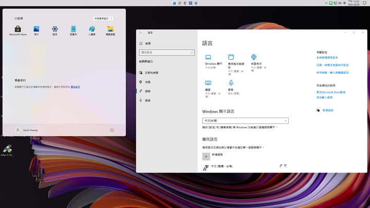Click the Keyboard (鍵盤) tile
The height and width of the screenshot is (208, 370).
(x=213, y=89)
